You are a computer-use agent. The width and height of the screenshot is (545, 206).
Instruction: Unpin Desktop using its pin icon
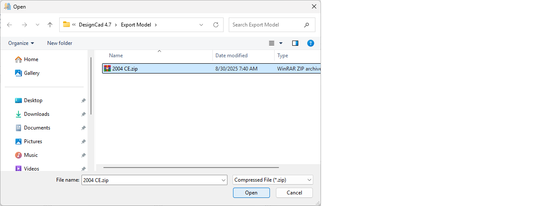(x=83, y=100)
